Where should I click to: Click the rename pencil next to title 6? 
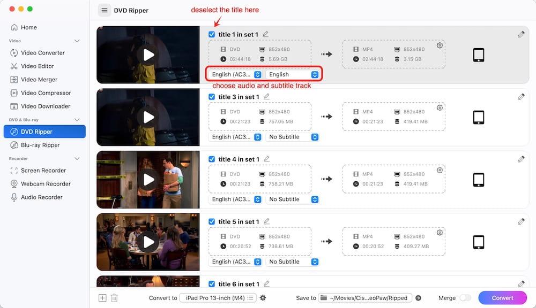click(266, 283)
